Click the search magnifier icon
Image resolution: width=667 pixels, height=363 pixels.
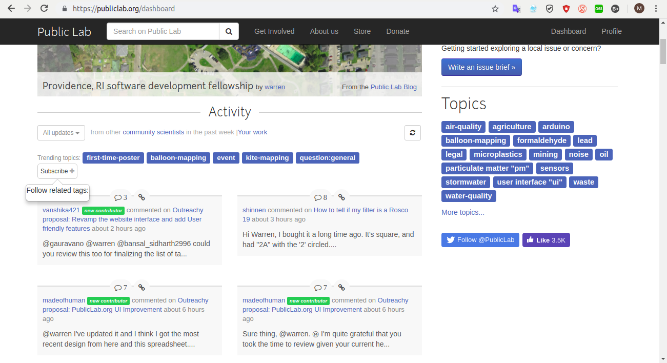tap(229, 31)
